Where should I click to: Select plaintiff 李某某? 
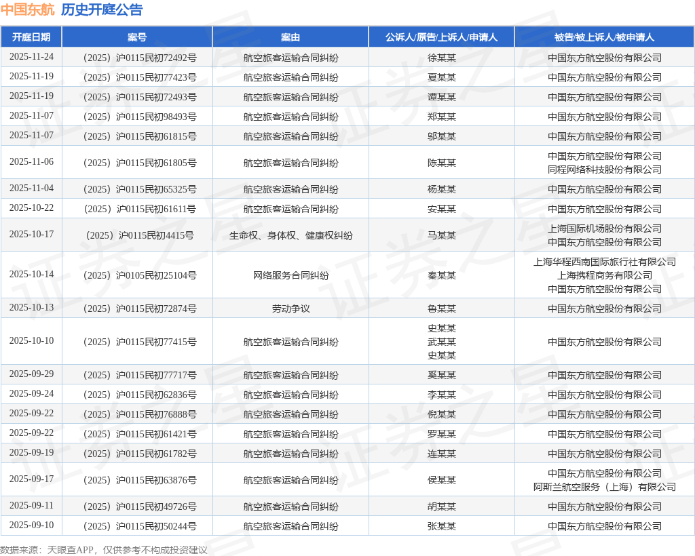tap(441, 395)
